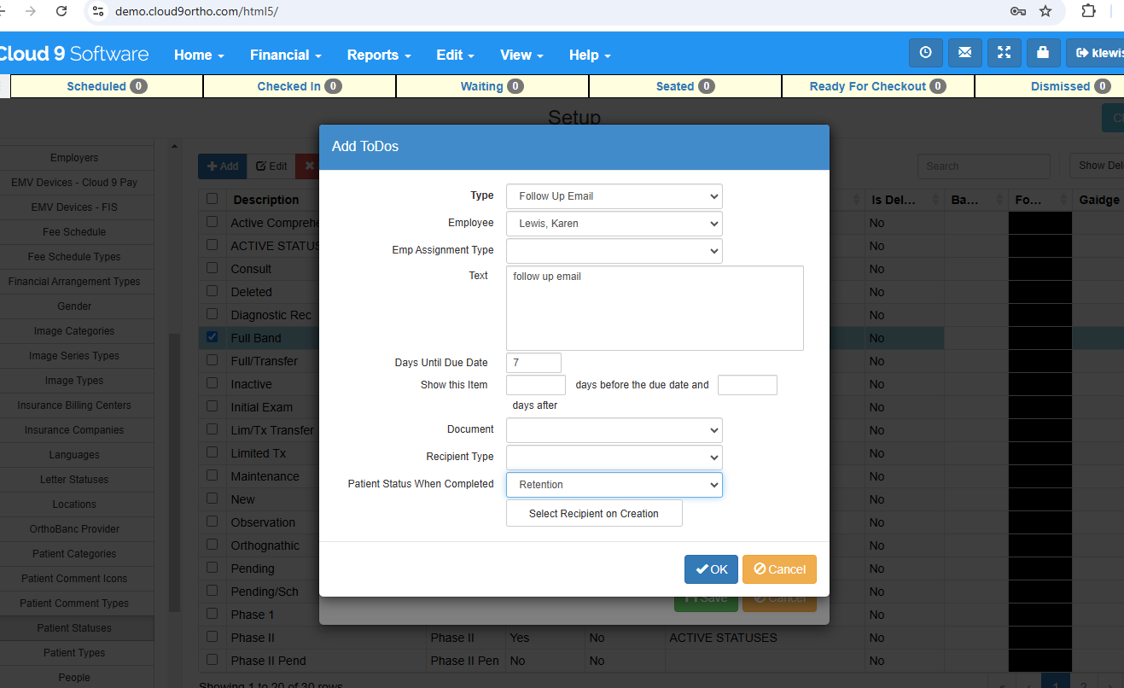The width and height of the screenshot is (1124, 688).
Task: Toggle fullscreen with the expand icon
Action: [x=1004, y=53]
